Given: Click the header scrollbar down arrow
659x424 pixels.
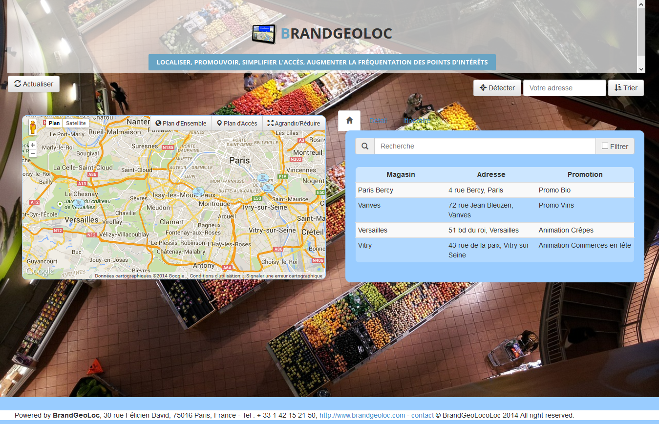Looking at the screenshot, I should tap(641, 69).
